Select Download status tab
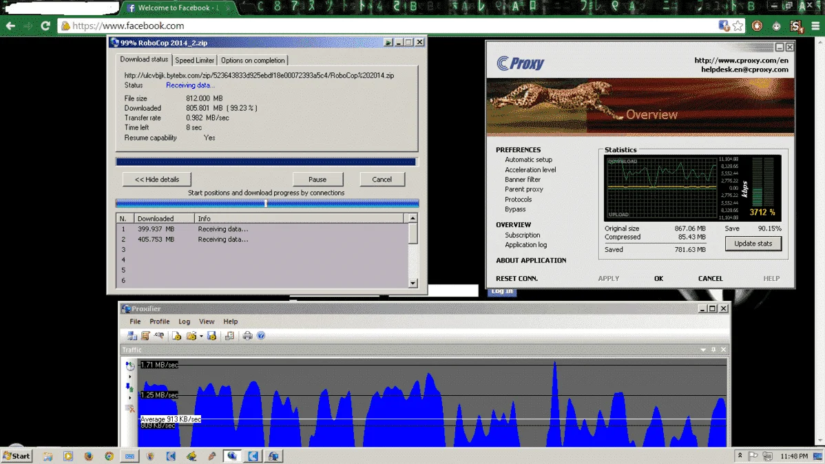Screen dimensions: 825x464 144,59
